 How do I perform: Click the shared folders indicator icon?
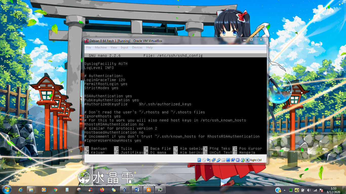223,160
